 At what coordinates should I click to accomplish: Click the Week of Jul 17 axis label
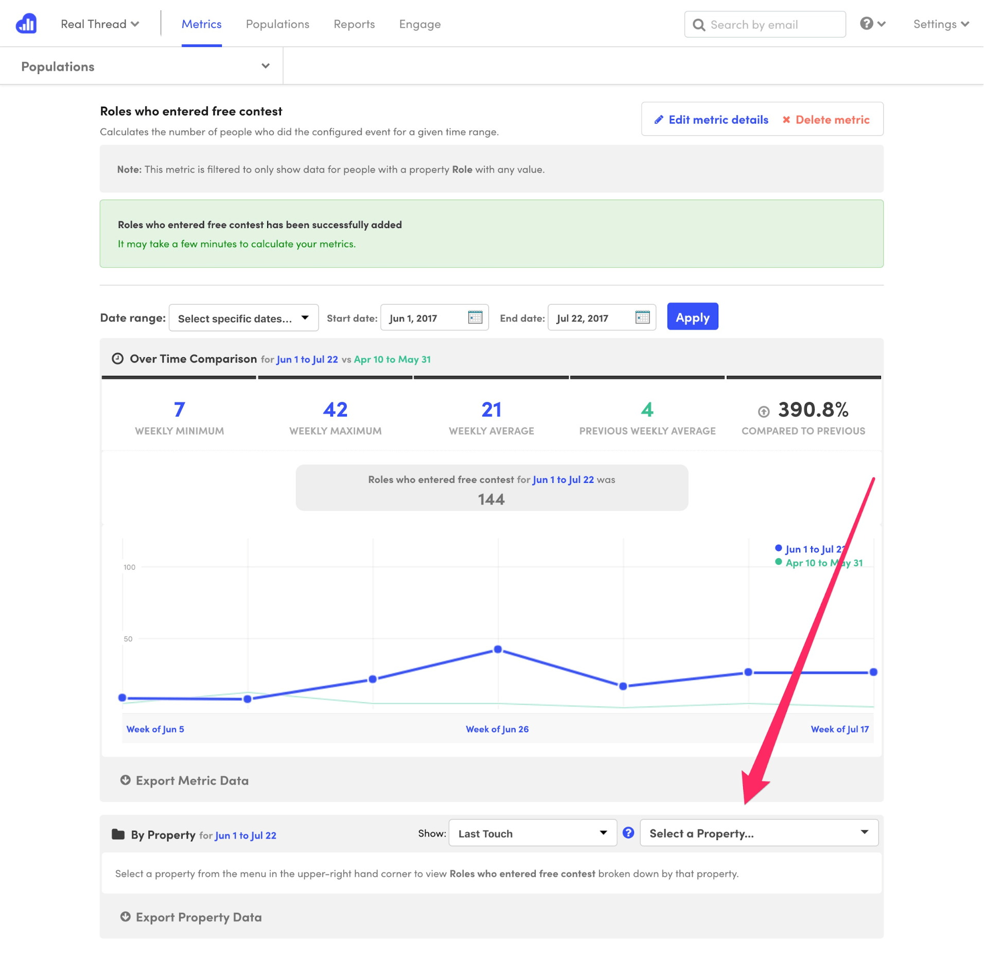pos(840,729)
